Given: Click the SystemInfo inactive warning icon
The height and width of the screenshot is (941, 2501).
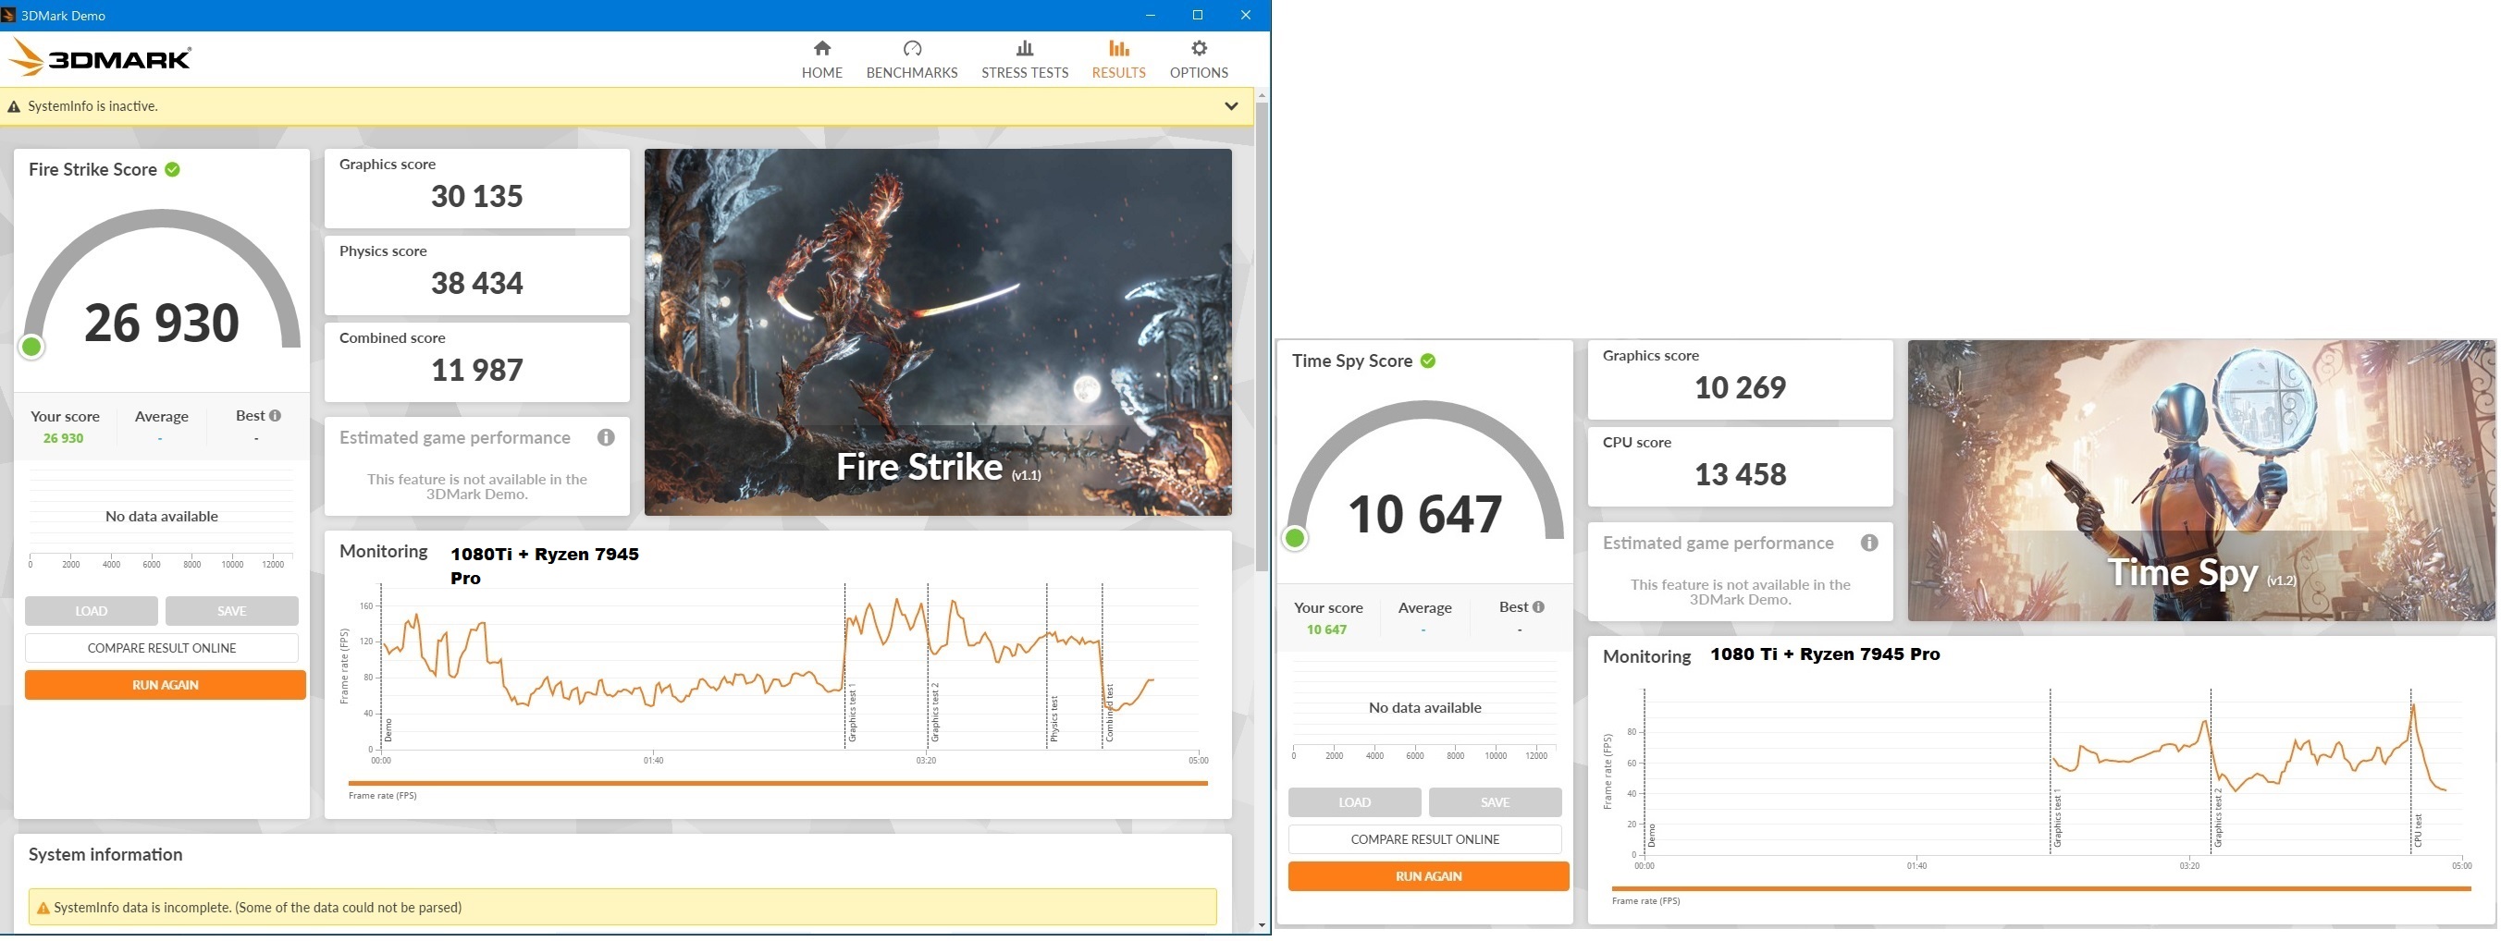Looking at the screenshot, I should [x=14, y=106].
